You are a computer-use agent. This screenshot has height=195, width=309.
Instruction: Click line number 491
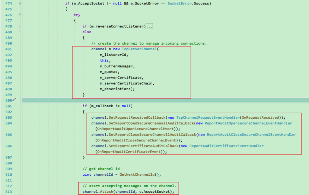pos(9,49)
